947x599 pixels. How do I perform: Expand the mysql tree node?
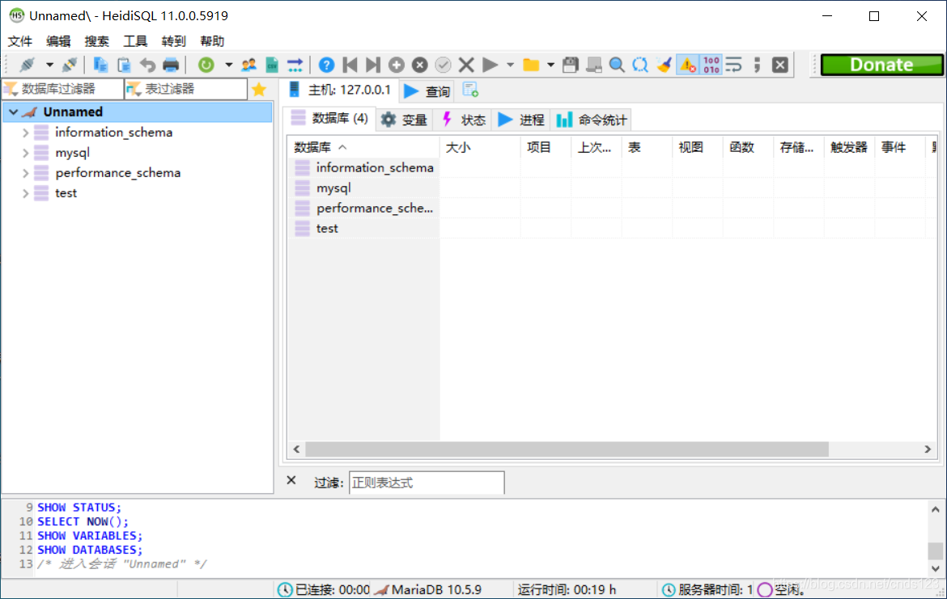pos(25,153)
